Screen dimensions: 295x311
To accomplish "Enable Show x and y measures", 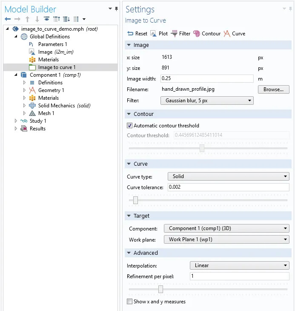I will 130,302.
